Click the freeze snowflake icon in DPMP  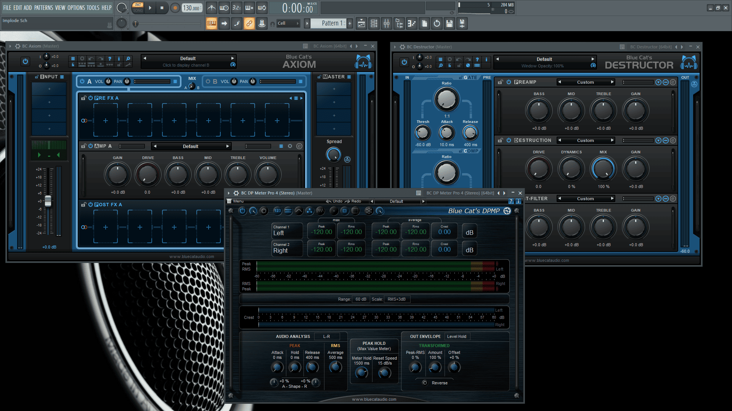[369, 211]
